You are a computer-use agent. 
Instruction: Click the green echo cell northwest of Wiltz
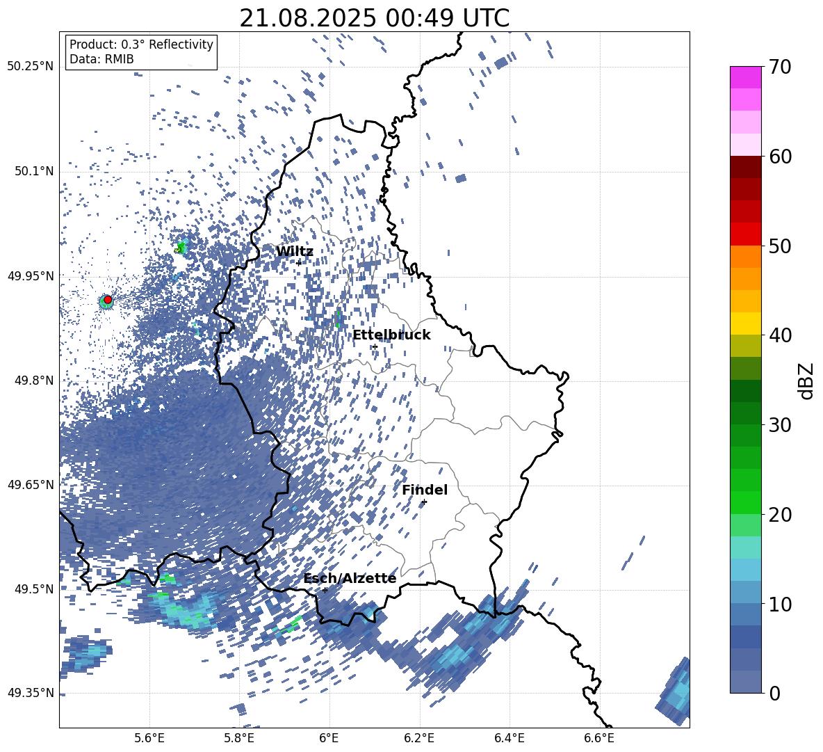[x=181, y=247]
